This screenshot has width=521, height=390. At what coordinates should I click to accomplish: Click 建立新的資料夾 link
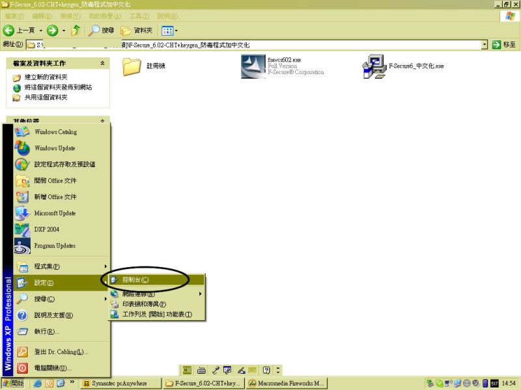coord(46,77)
